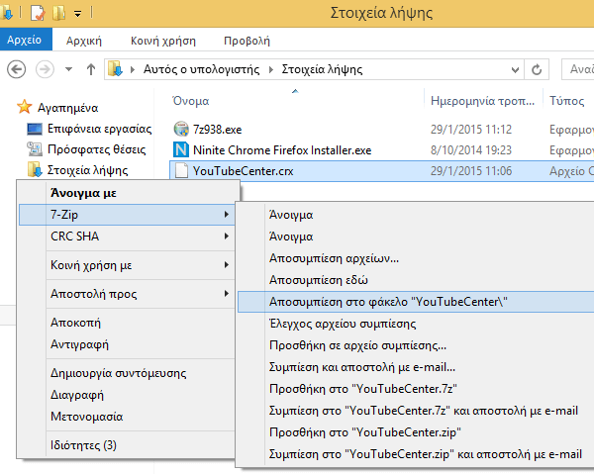Image resolution: width=594 pixels, height=474 pixels.
Task: Select the 7z938.exe file
Action: click(218, 130)
